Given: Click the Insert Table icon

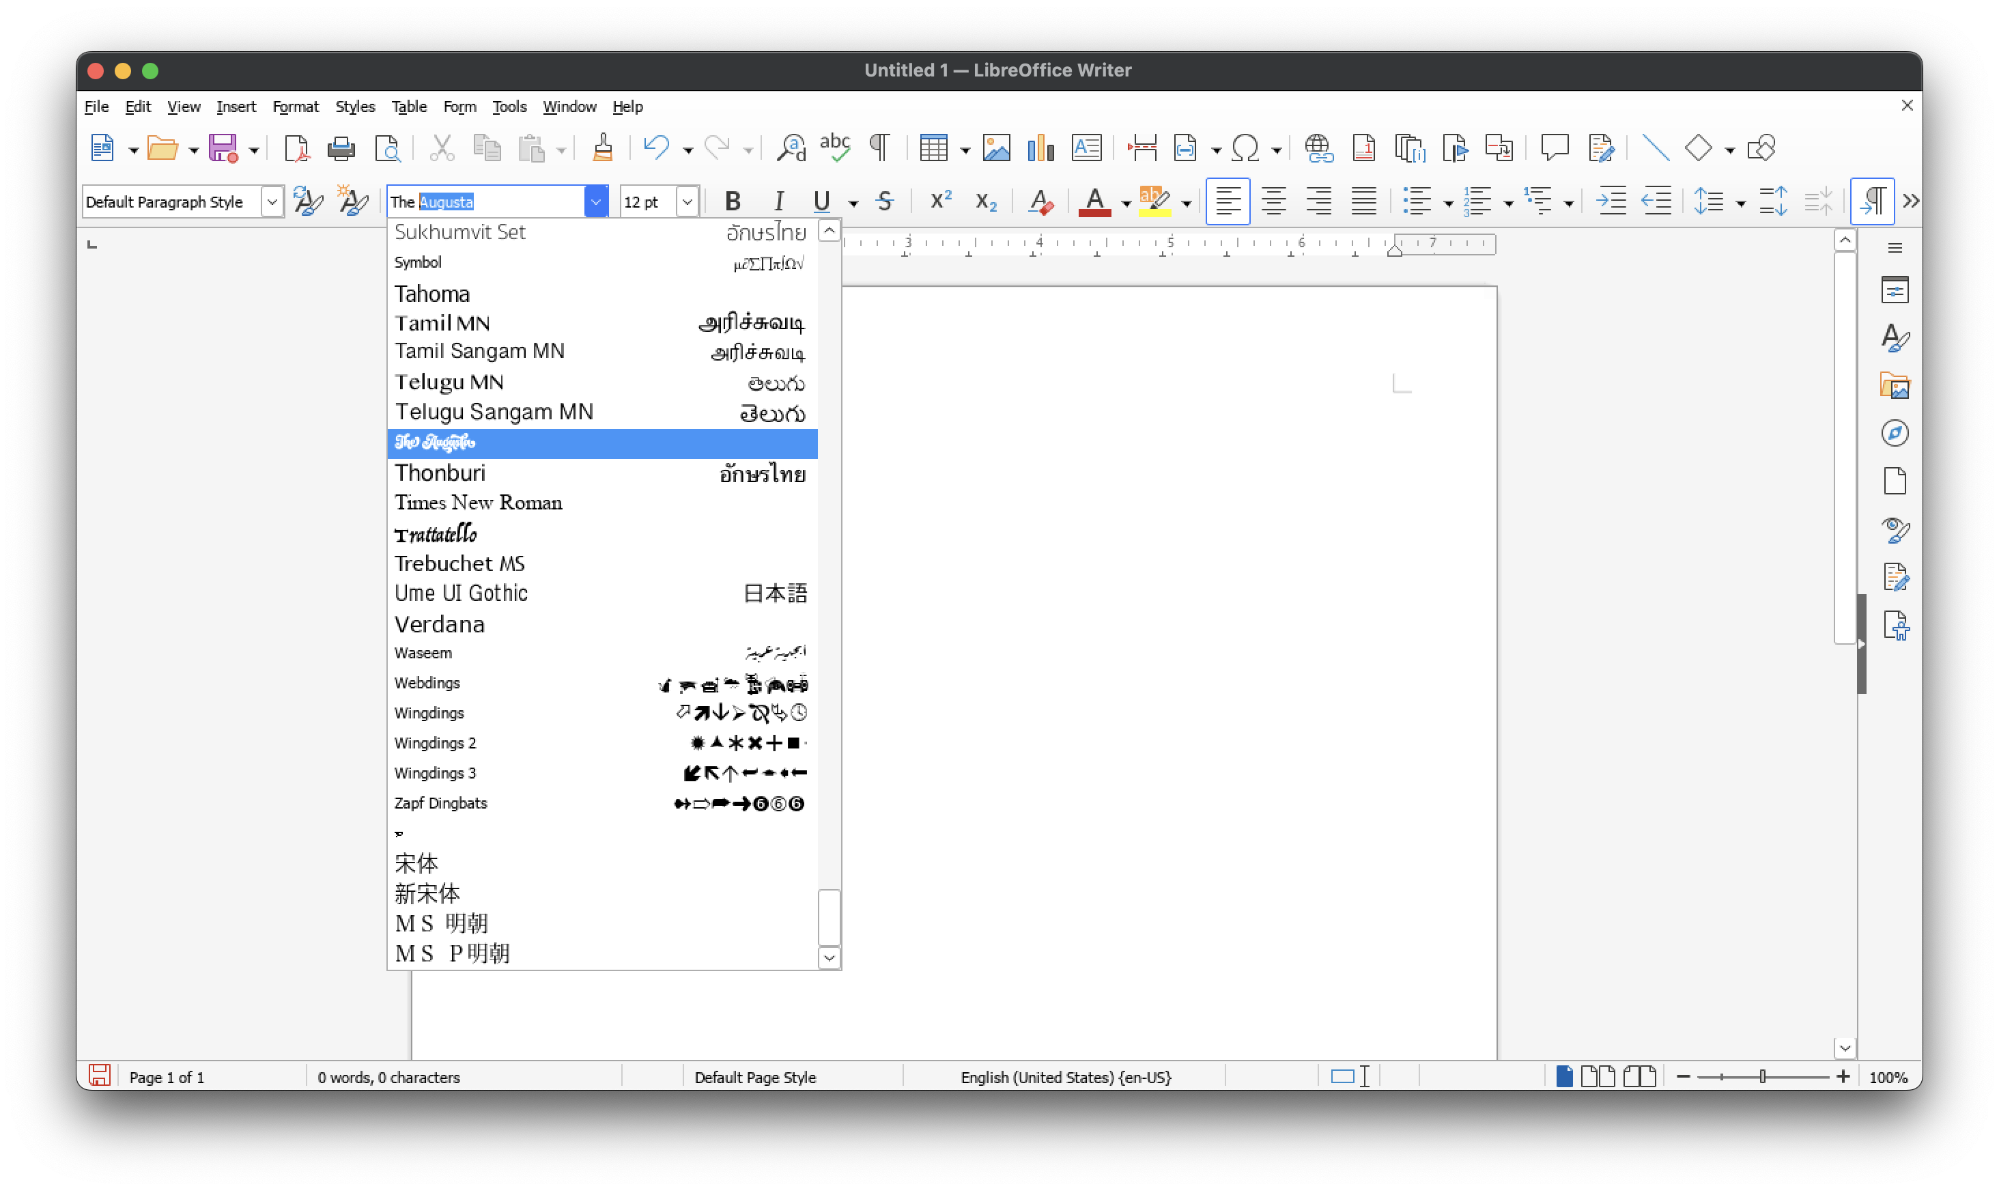Looking at the screenshot, I should click(935, 148).
